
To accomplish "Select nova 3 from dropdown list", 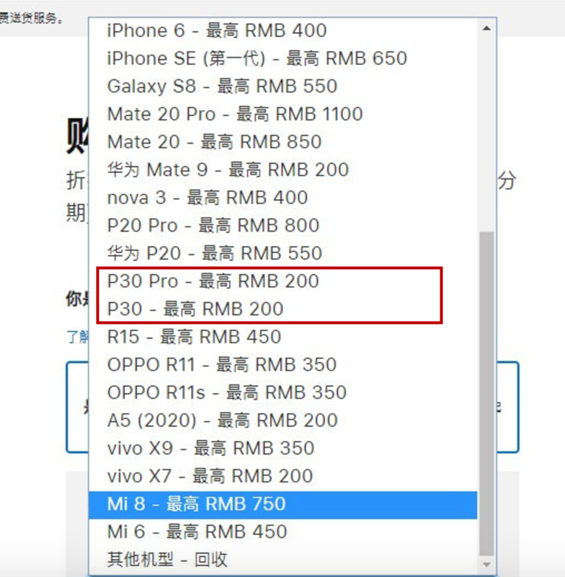I will (x=283, y=198).
